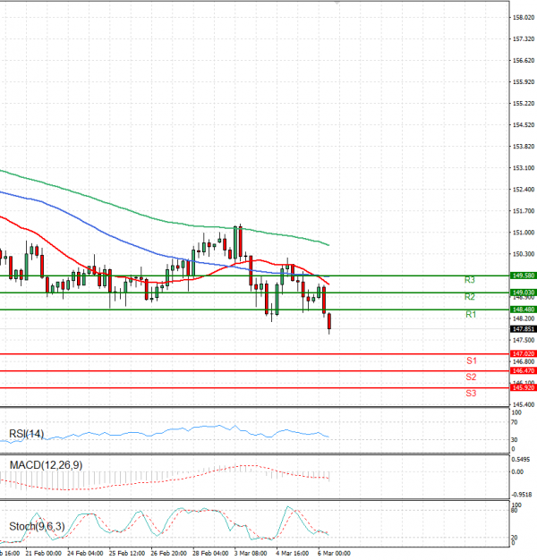This screenshot has width=537, height=560.
Task: Select the current price 147.851 tag
Action: [x=524, y=329]
